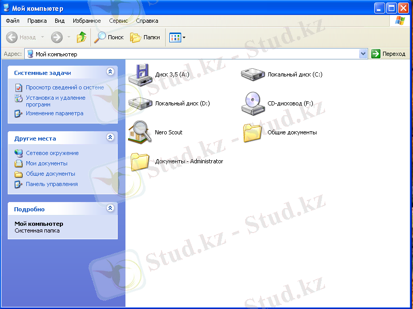Click Установка и удаление программ link
This screenshot has width=413, height=309.
[55, 101]
